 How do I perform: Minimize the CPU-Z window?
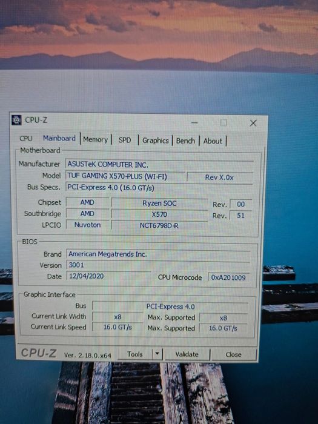pyautogui.click(x=194, y=123)
